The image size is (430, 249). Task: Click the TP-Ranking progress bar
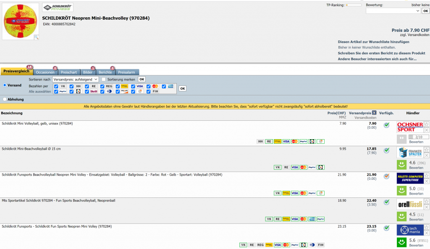tap(353, 5)
